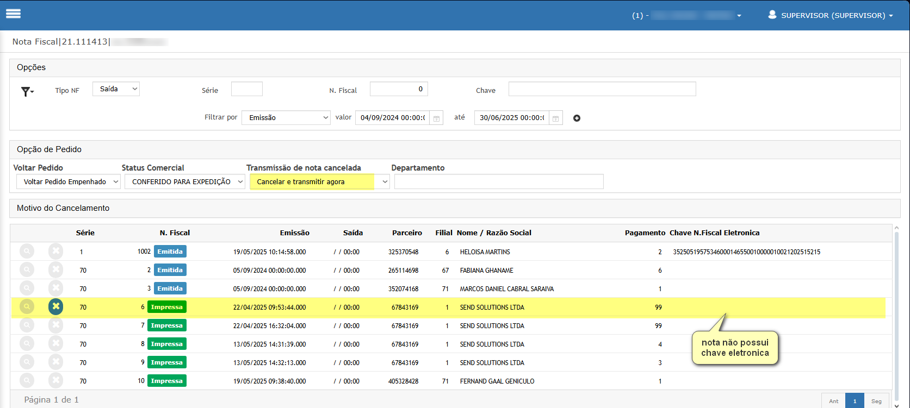Expand the Filtrar por Emissão dropdown
910x408 pixels.
pos(286,117)
